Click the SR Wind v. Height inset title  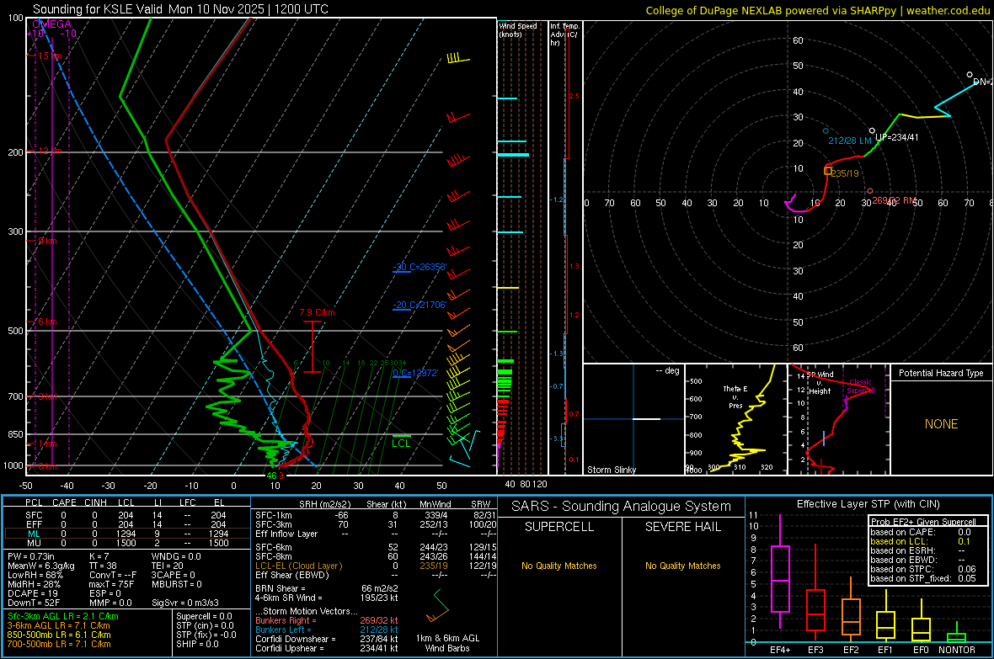pyautogui.click(x=820, y=383)
